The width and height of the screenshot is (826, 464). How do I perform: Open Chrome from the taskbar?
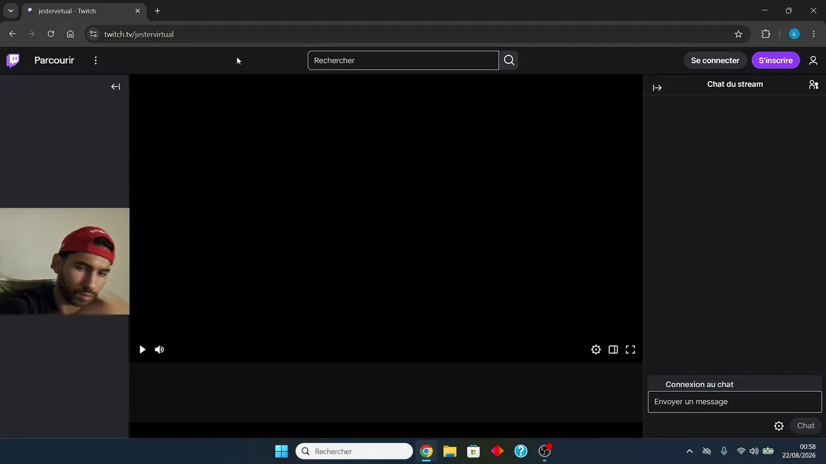[427, 451]
